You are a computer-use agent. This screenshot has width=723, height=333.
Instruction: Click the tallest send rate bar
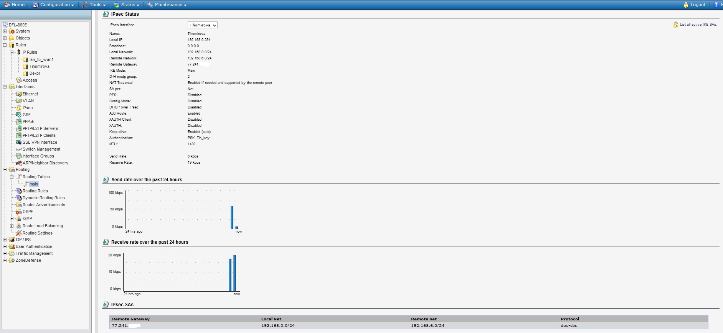[x=232, y=217]
